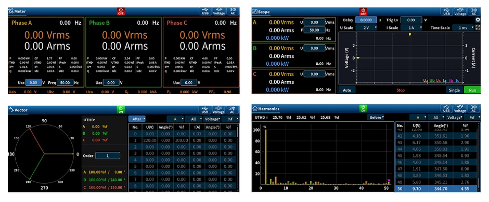
Task: Click the 3Φ AC icon in Meter panel
Action: click(x=233, y=12)
